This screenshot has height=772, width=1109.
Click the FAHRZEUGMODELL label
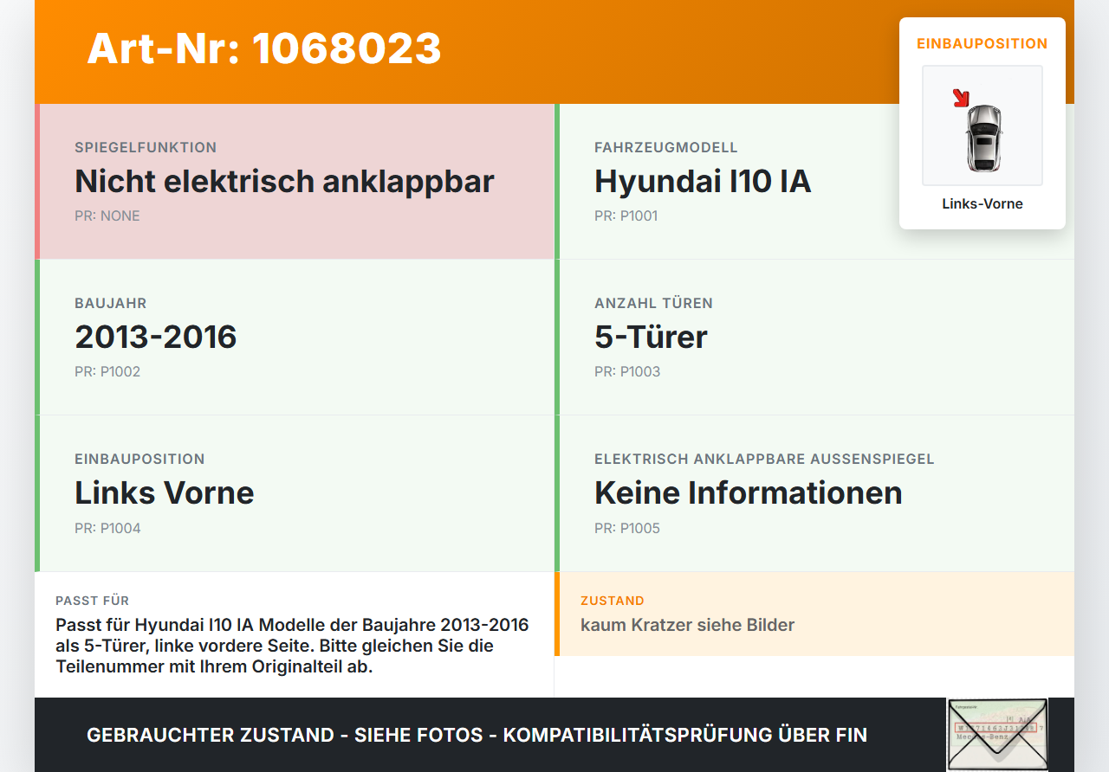pos(666,148)
